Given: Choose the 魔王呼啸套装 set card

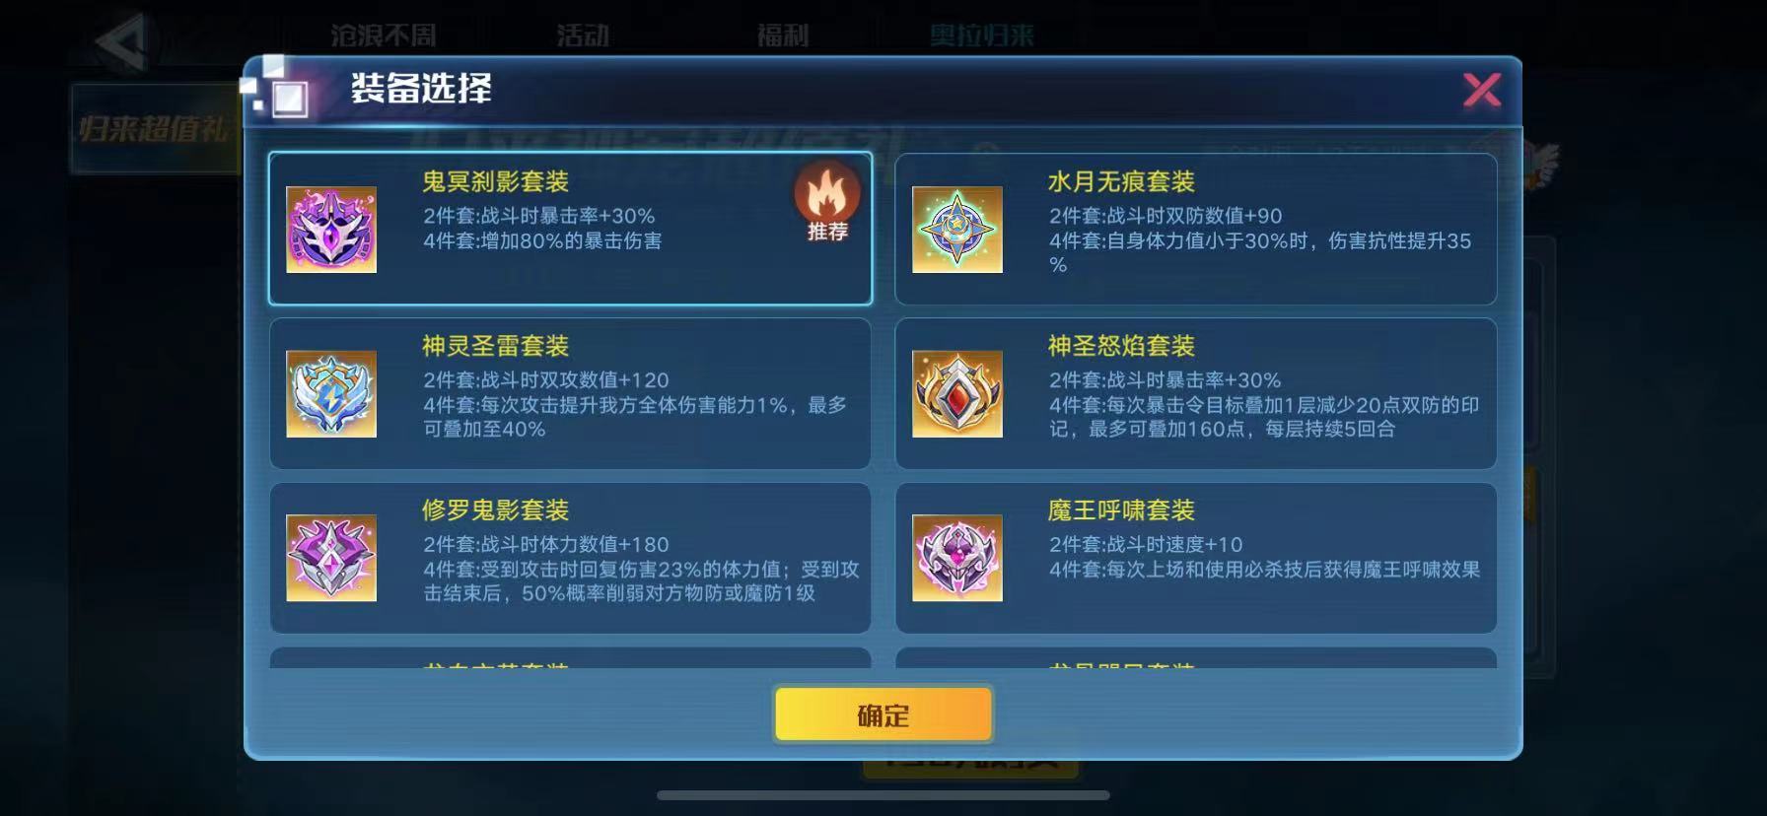Looking at the screenshot, I should pos(1195,558).
